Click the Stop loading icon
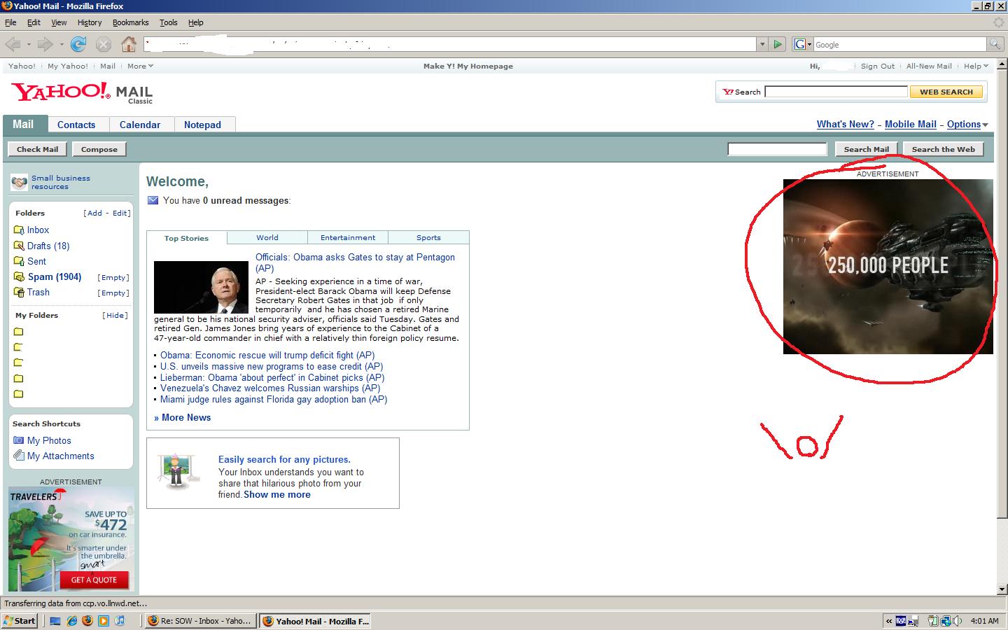Viewport: 1008px width, 630px height. (104, 44)
